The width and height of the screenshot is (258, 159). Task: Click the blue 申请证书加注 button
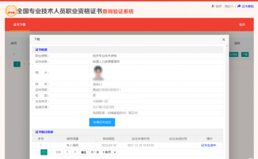102,122
